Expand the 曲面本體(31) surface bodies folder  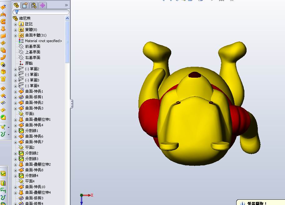coord(15,36)
